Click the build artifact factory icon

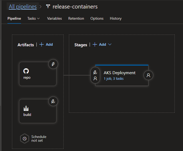pos(26,108)
